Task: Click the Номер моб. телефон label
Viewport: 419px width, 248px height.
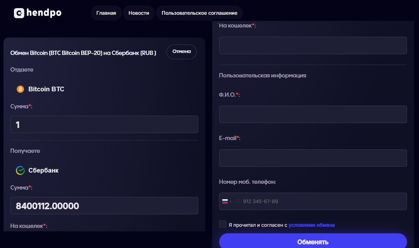Action: pos(248,182)
